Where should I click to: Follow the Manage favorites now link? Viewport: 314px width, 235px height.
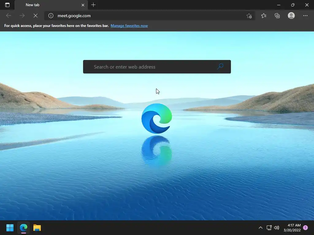coord(129,26)
